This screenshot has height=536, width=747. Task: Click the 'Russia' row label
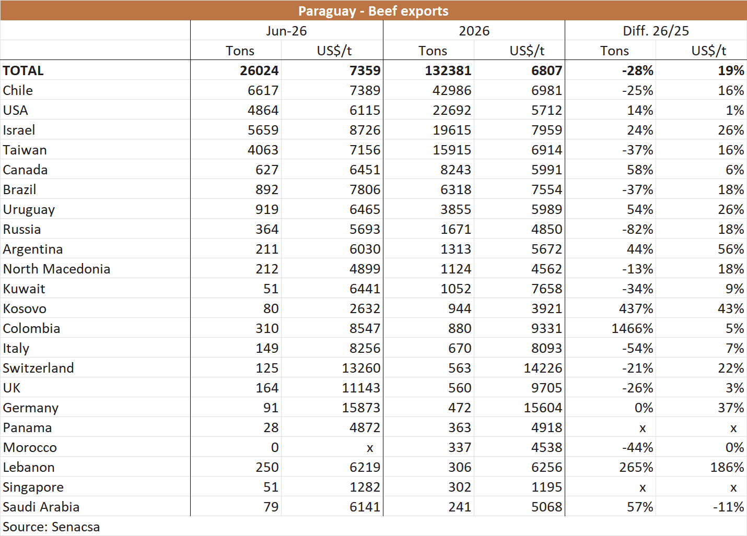(x=21, y=229)
